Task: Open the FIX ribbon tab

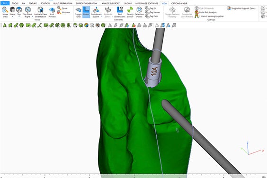Action: (x=24, y=3)
